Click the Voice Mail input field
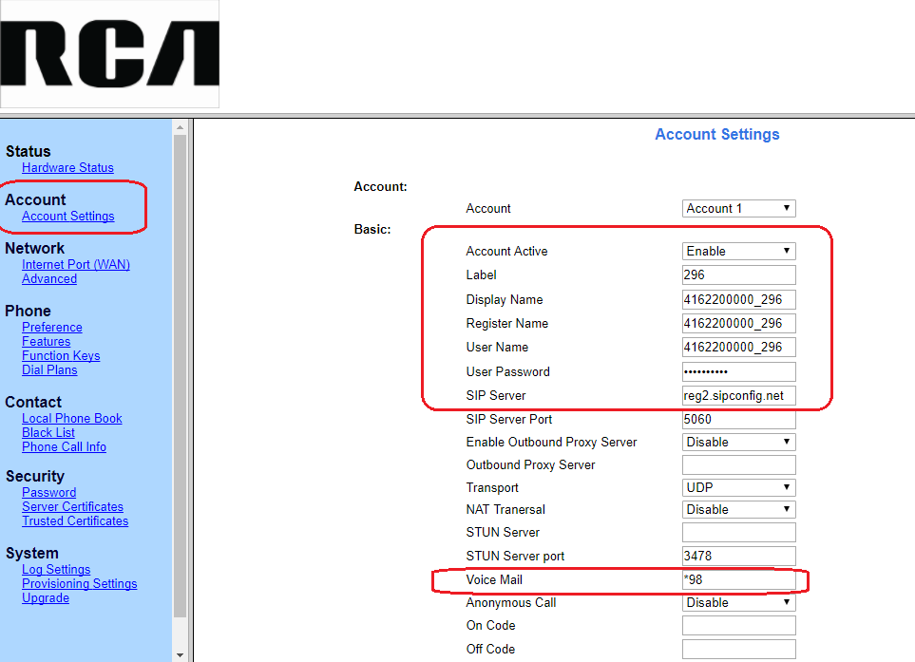The image size is (915, 662). coord(738,580)
